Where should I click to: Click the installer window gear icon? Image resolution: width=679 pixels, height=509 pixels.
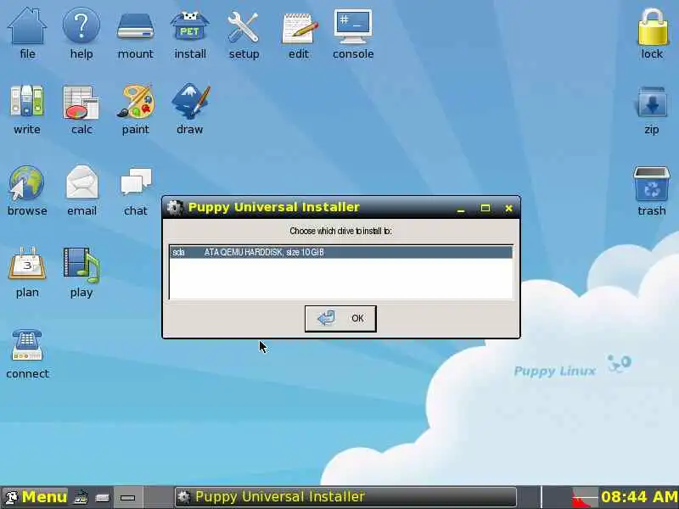click(175, 207)
